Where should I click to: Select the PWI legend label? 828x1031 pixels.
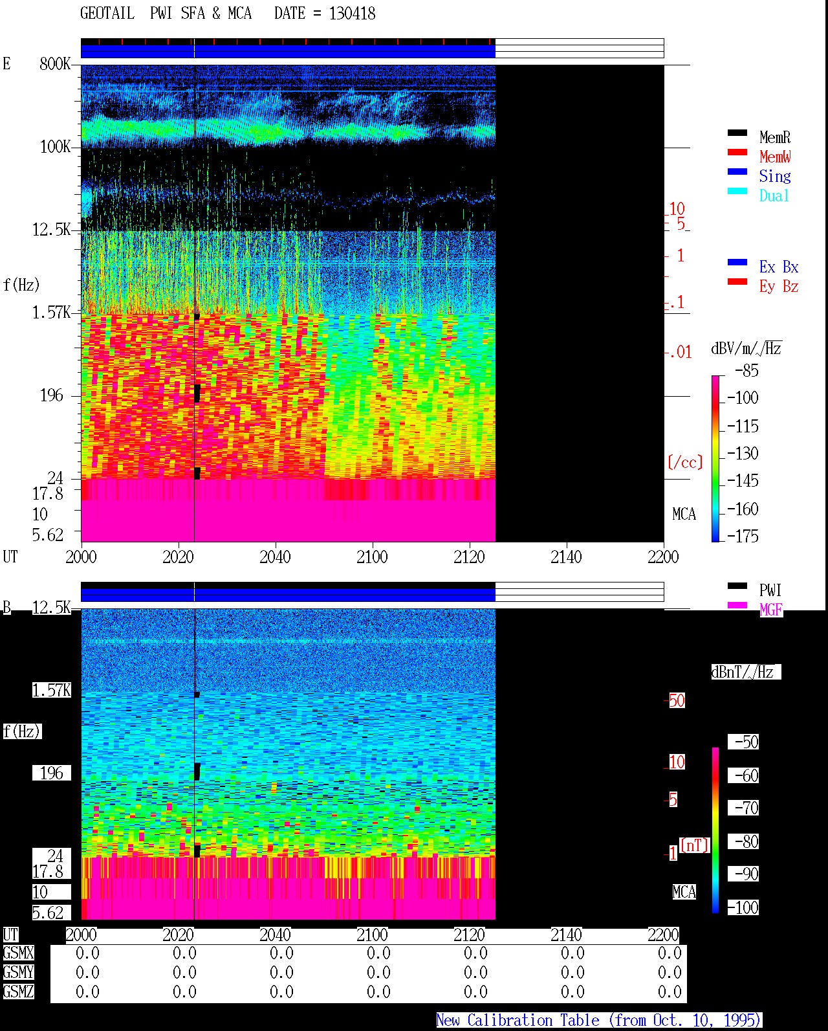pos(770,590)
